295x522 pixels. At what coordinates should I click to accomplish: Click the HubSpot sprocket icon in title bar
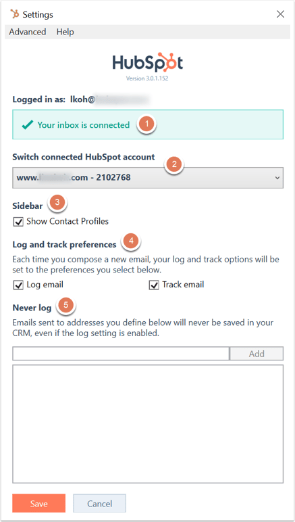coord(15,14)
